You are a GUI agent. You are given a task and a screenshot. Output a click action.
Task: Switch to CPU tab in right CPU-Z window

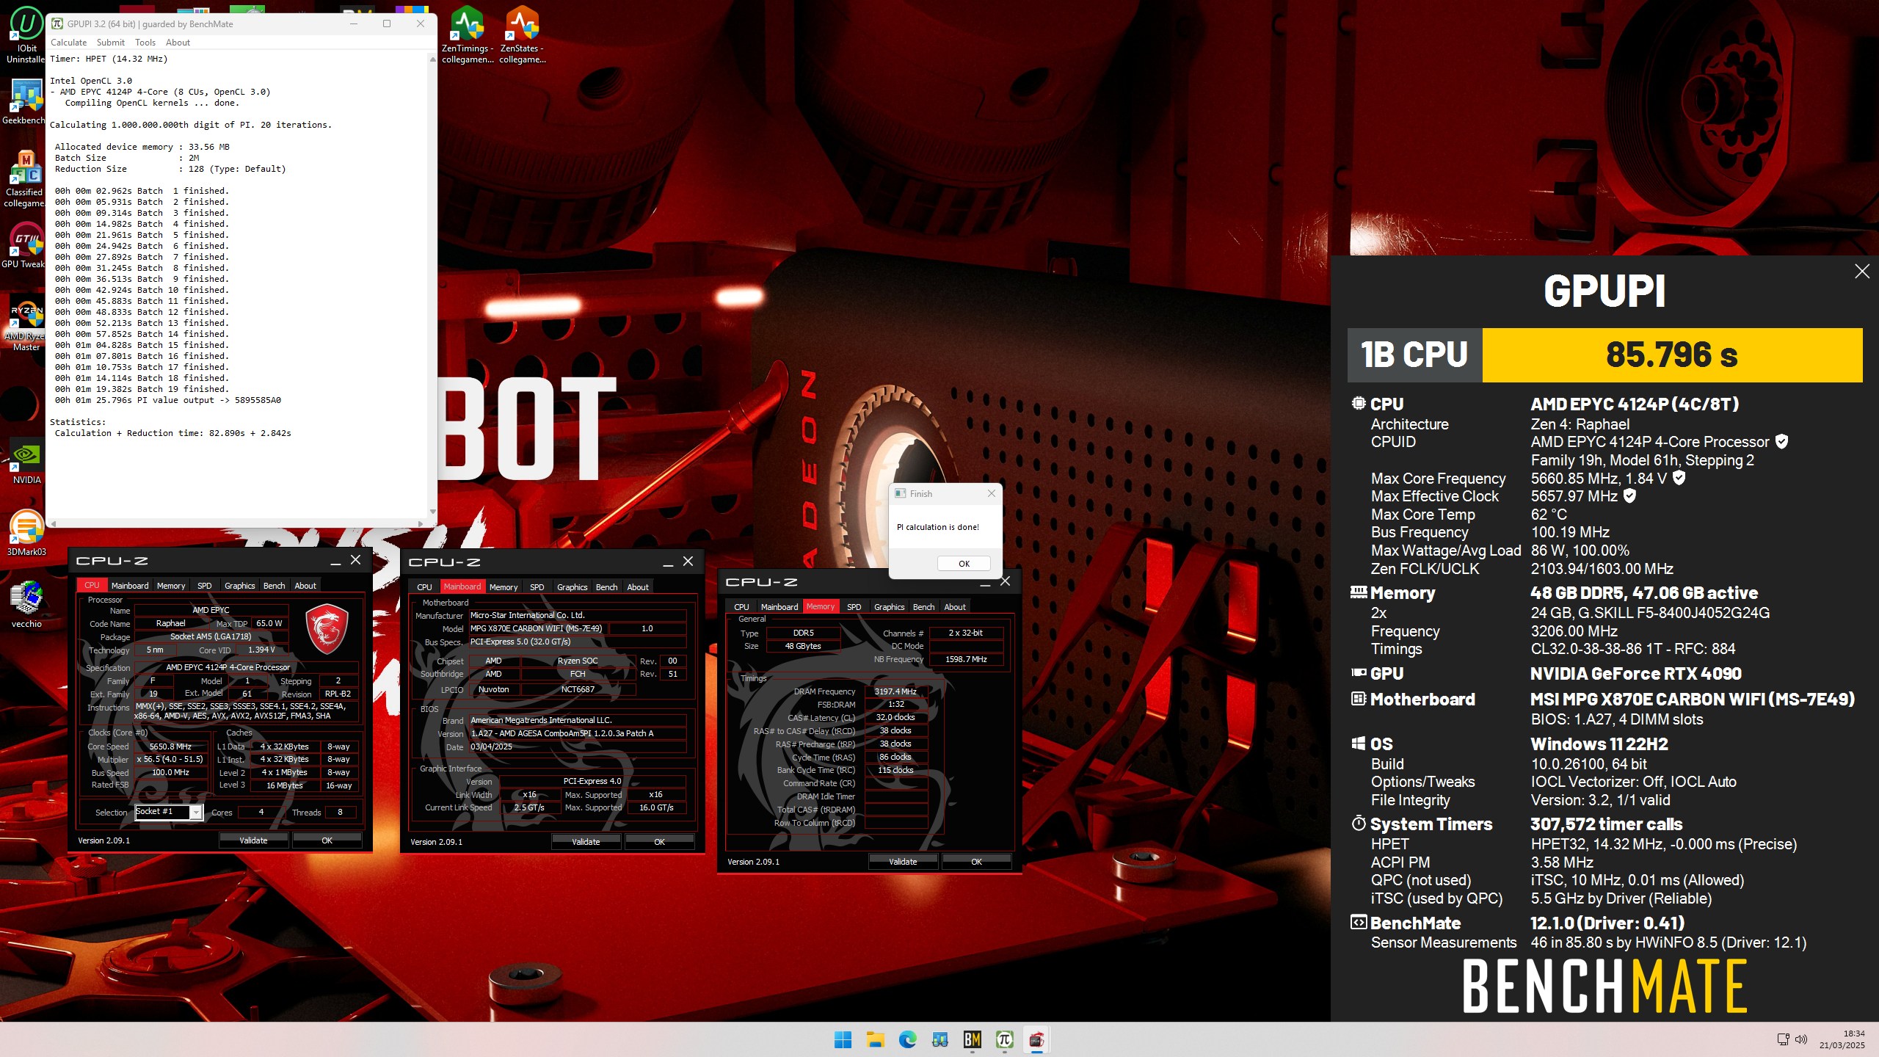click(741, 607)
